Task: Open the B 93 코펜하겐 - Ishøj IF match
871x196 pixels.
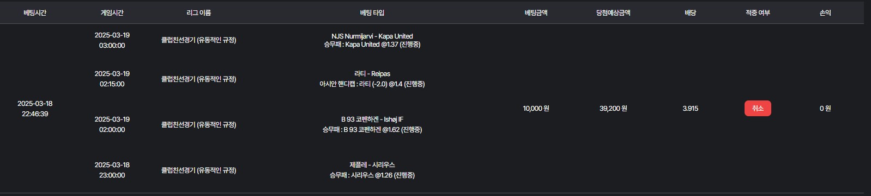Action: (x=372, y=119)
